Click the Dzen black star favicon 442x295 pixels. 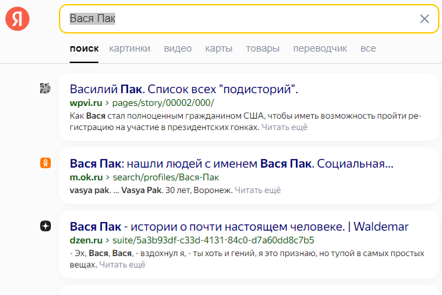(x=45, y=226)
